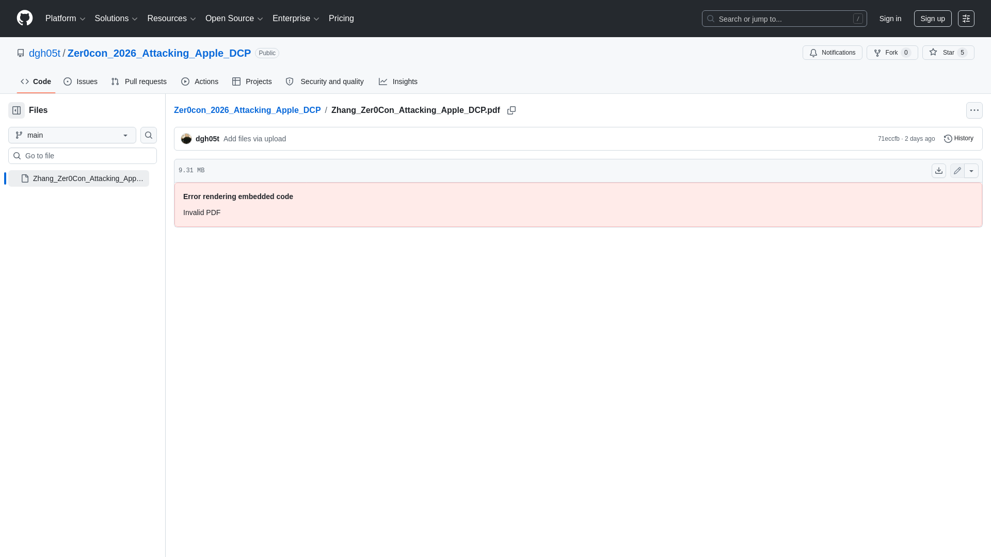Screen dimensions: 991x557
Task: Open commit author dgh05t link
Action: (207, 139)
